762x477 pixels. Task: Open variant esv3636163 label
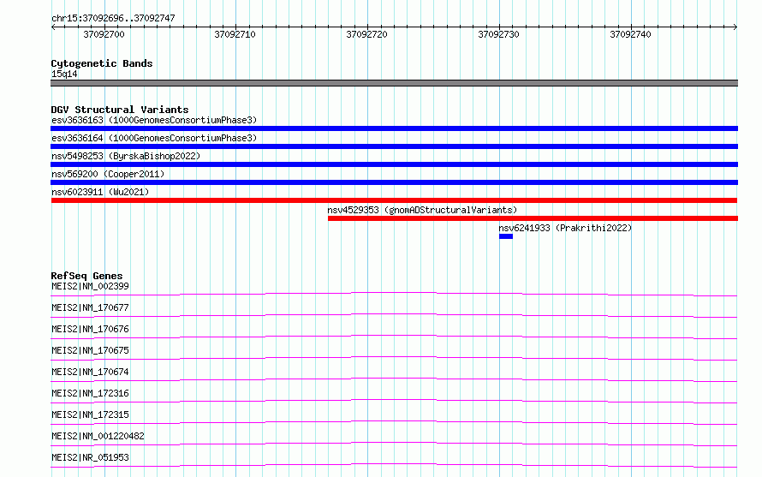point(154,120)
